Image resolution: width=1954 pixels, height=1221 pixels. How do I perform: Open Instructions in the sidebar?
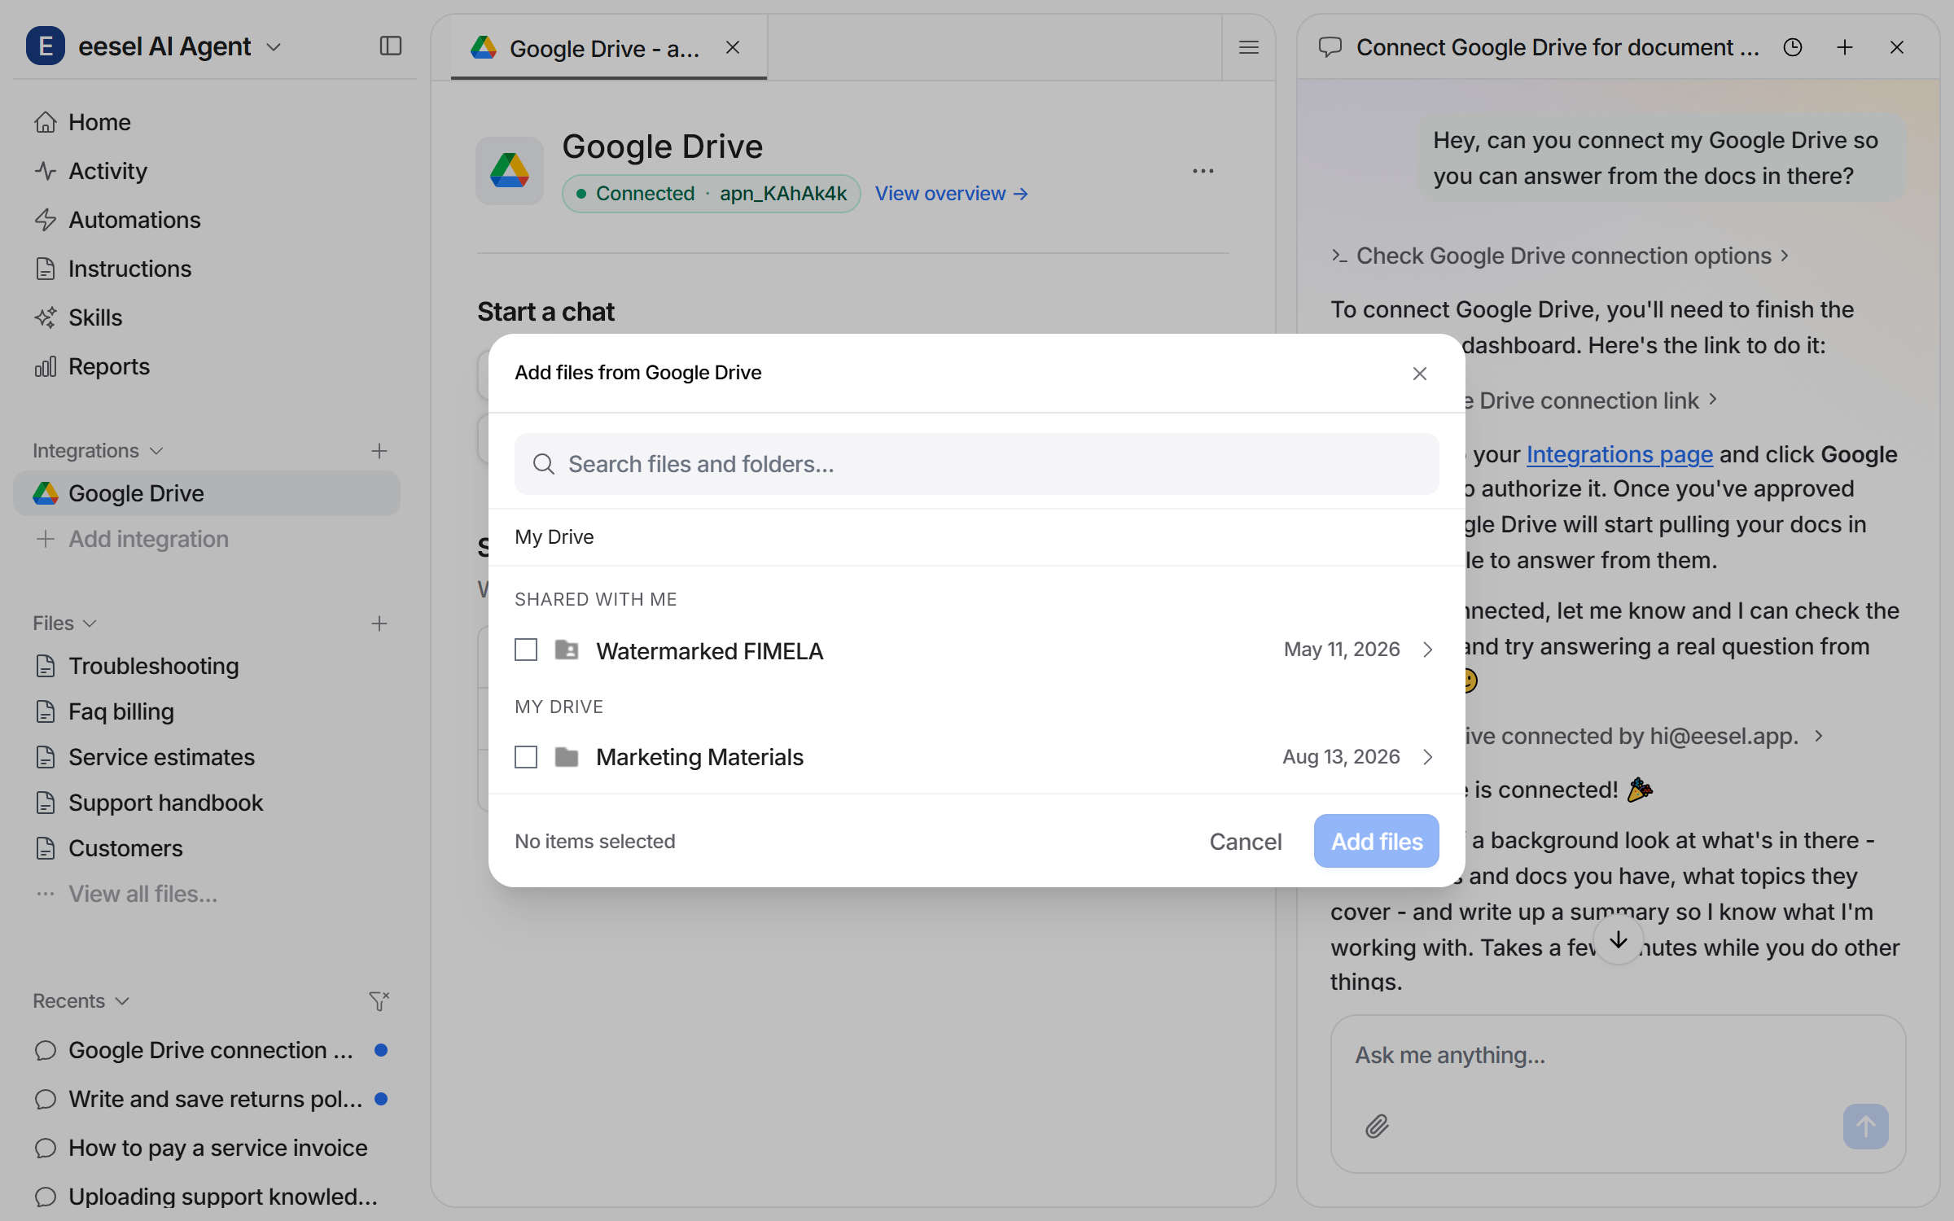(208, 269)
